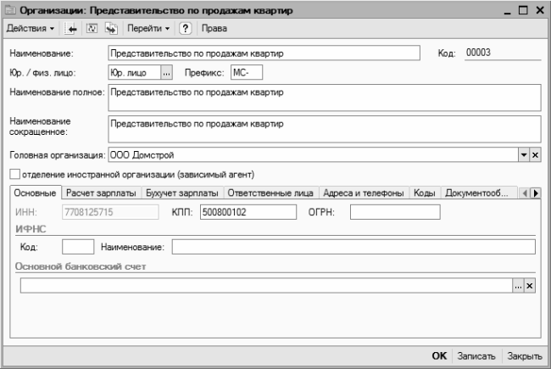The image size is (551, 369).
Task: Clear the main bank account field
Action: click(530, 287)
